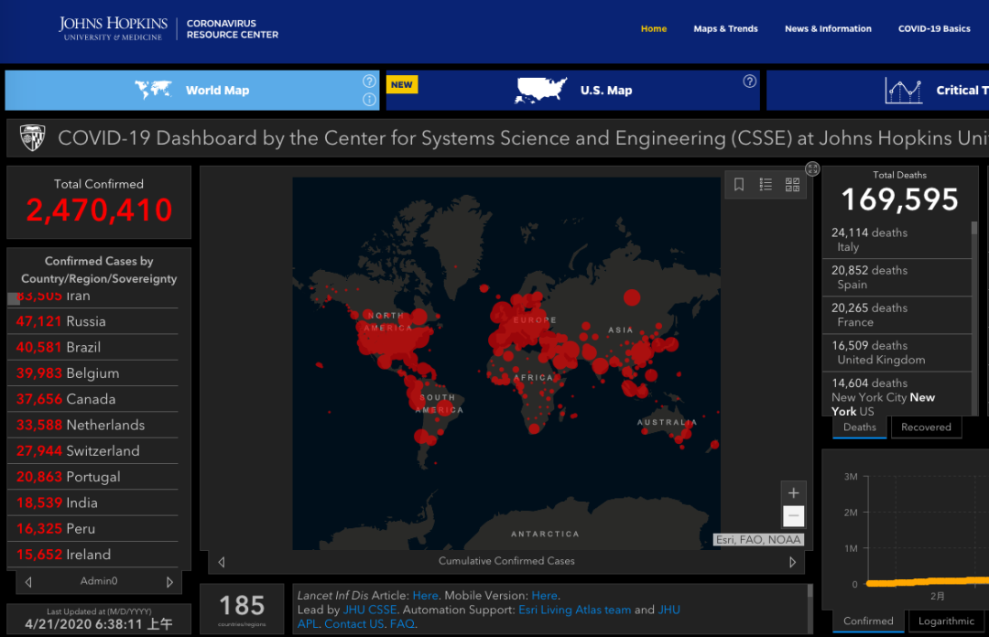Image resolution: width=989 pixels, height=637 pixels.
Task: Open the map legend list icon
Action: click(766, 184)
